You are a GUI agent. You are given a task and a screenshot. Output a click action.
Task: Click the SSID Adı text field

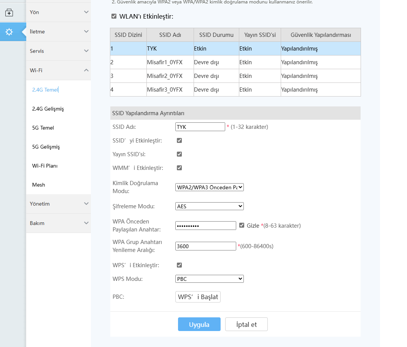pos(200,127)
